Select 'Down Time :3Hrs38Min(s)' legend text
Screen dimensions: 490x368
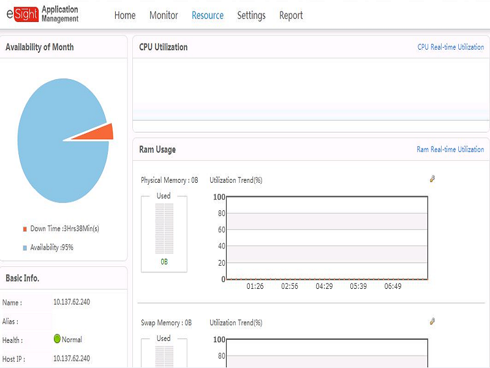point(65,229)
